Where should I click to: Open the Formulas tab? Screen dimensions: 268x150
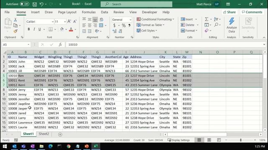[88, 12]
